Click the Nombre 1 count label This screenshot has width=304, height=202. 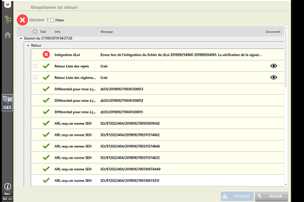(39, 20)
